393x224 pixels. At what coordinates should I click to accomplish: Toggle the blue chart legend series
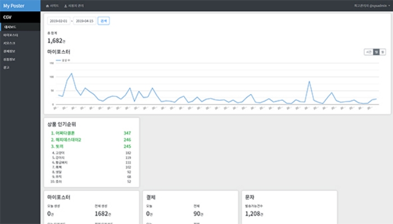tap(63, 60)
